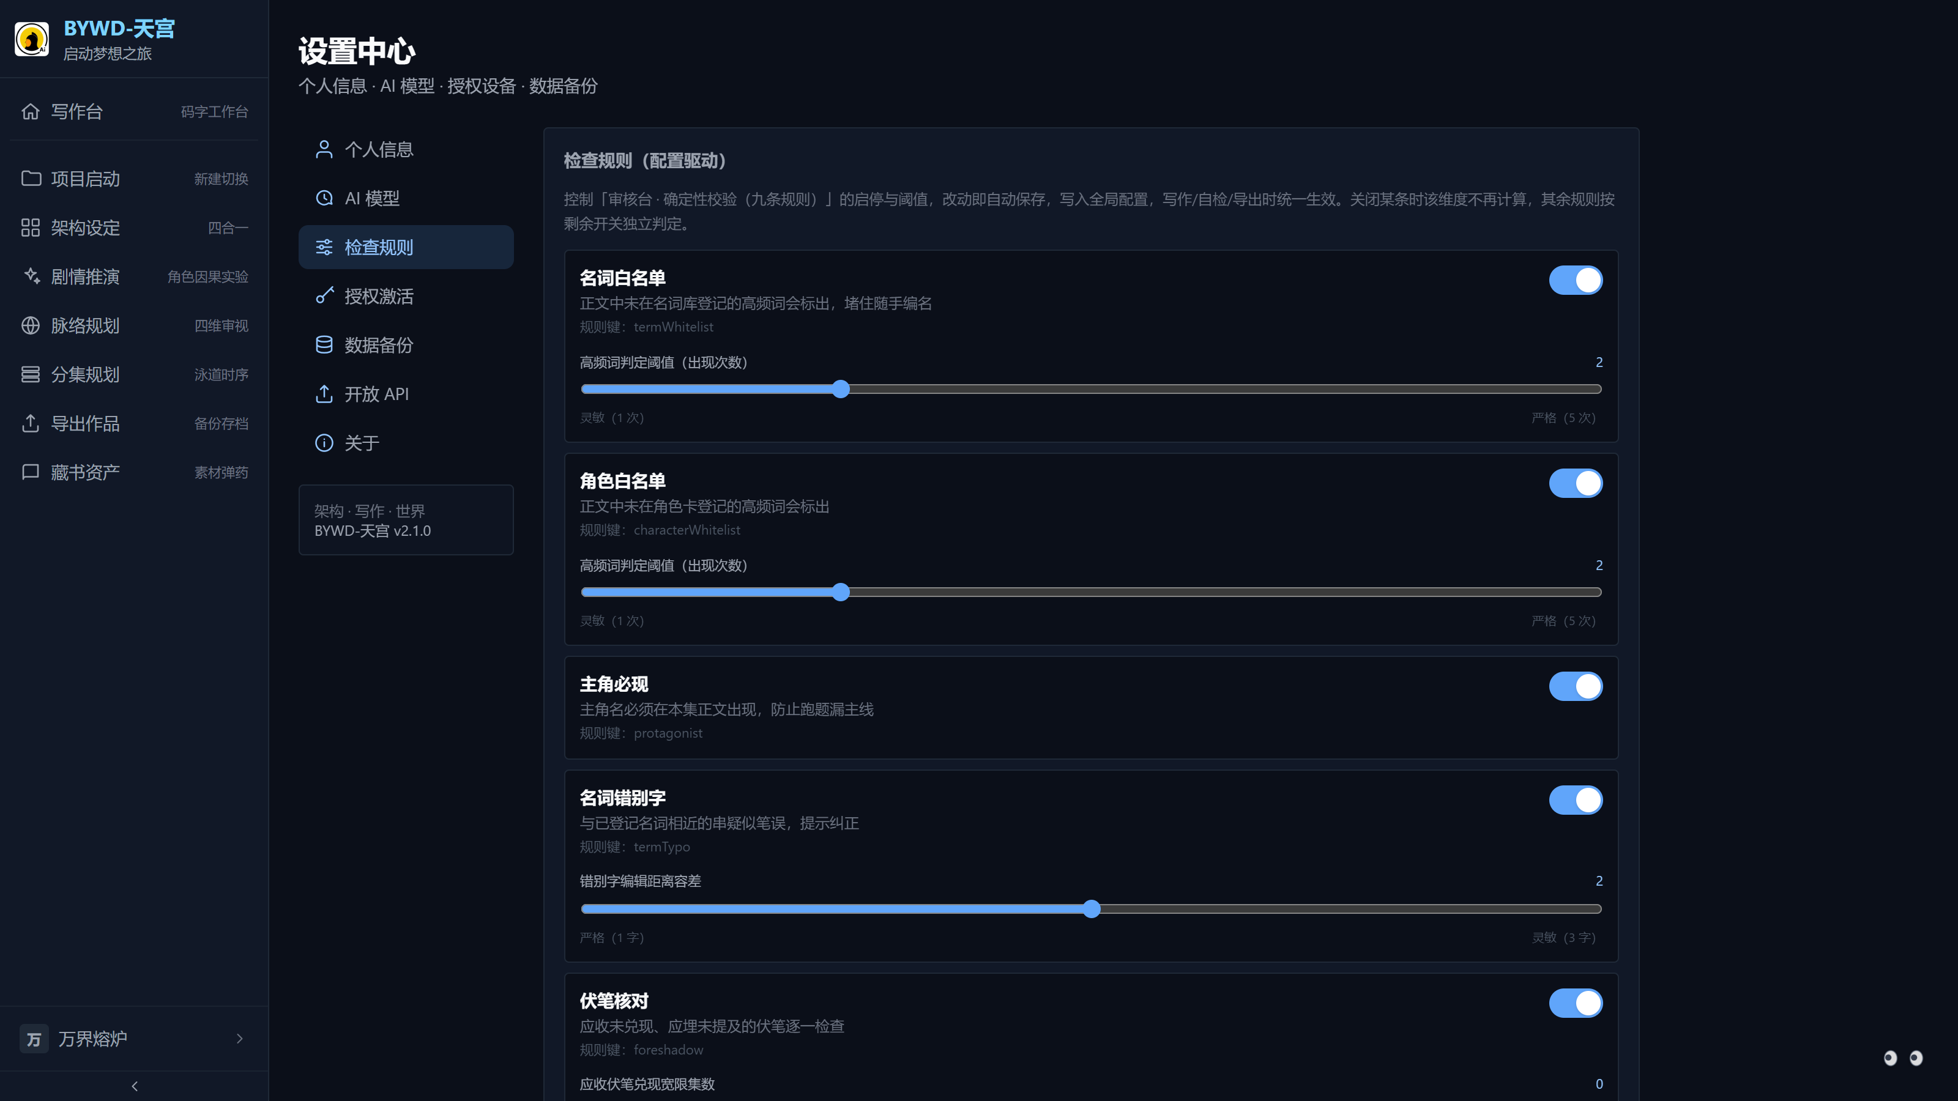Screen dimensions: 1958x1101
Task: Click the share icon beside 开放 API
Action: pyautogui.click(x=324, y=395)
